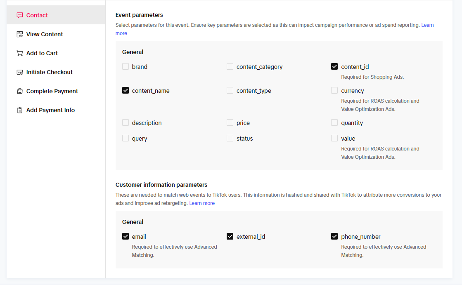Uncheck the phone_number checkbox
This screenshot has height=287, width=462.
[x=334, y=236]
